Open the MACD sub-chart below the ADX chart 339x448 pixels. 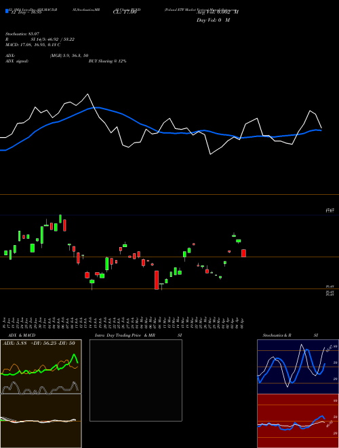point(41,421)
